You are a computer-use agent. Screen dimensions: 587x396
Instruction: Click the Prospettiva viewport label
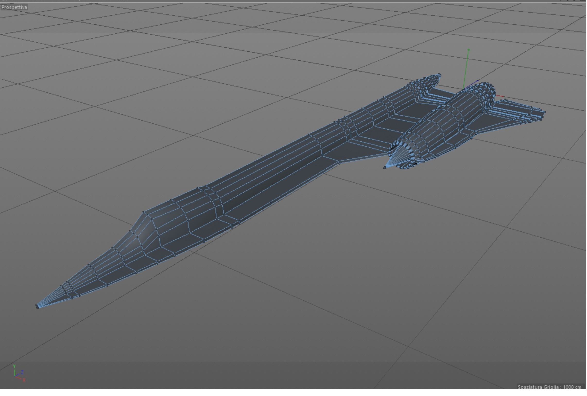[14, 7]
